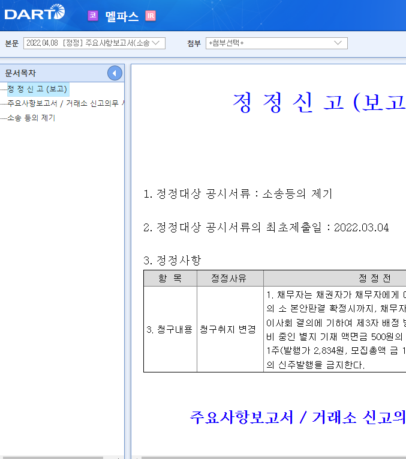
Task: Click the 3. 정정사항 heading
Action: click(172, 260)
